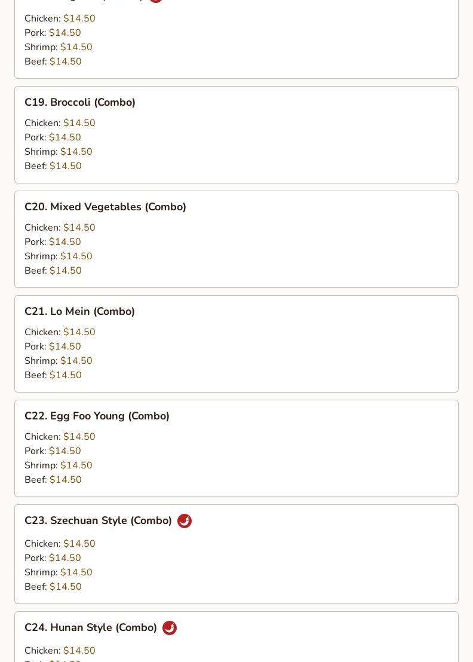473x662 pixels.
Task: Select the C19. Broccoli (Combo) heading
Action: (80, 102)
